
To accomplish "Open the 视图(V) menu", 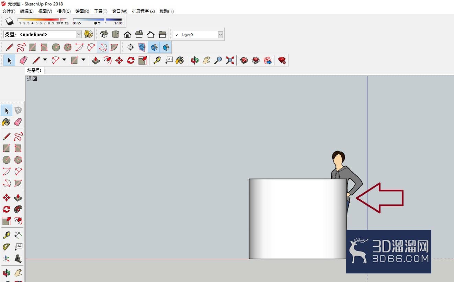I will tap(45, 11).
